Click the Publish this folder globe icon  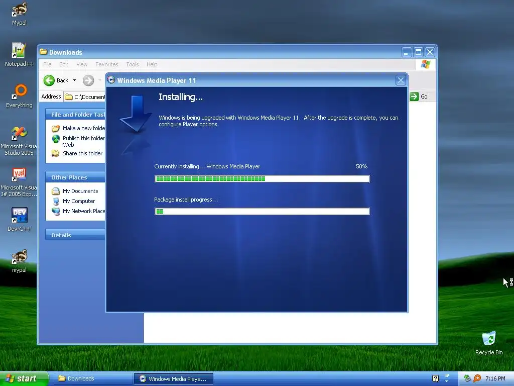(x=56, y=139)
